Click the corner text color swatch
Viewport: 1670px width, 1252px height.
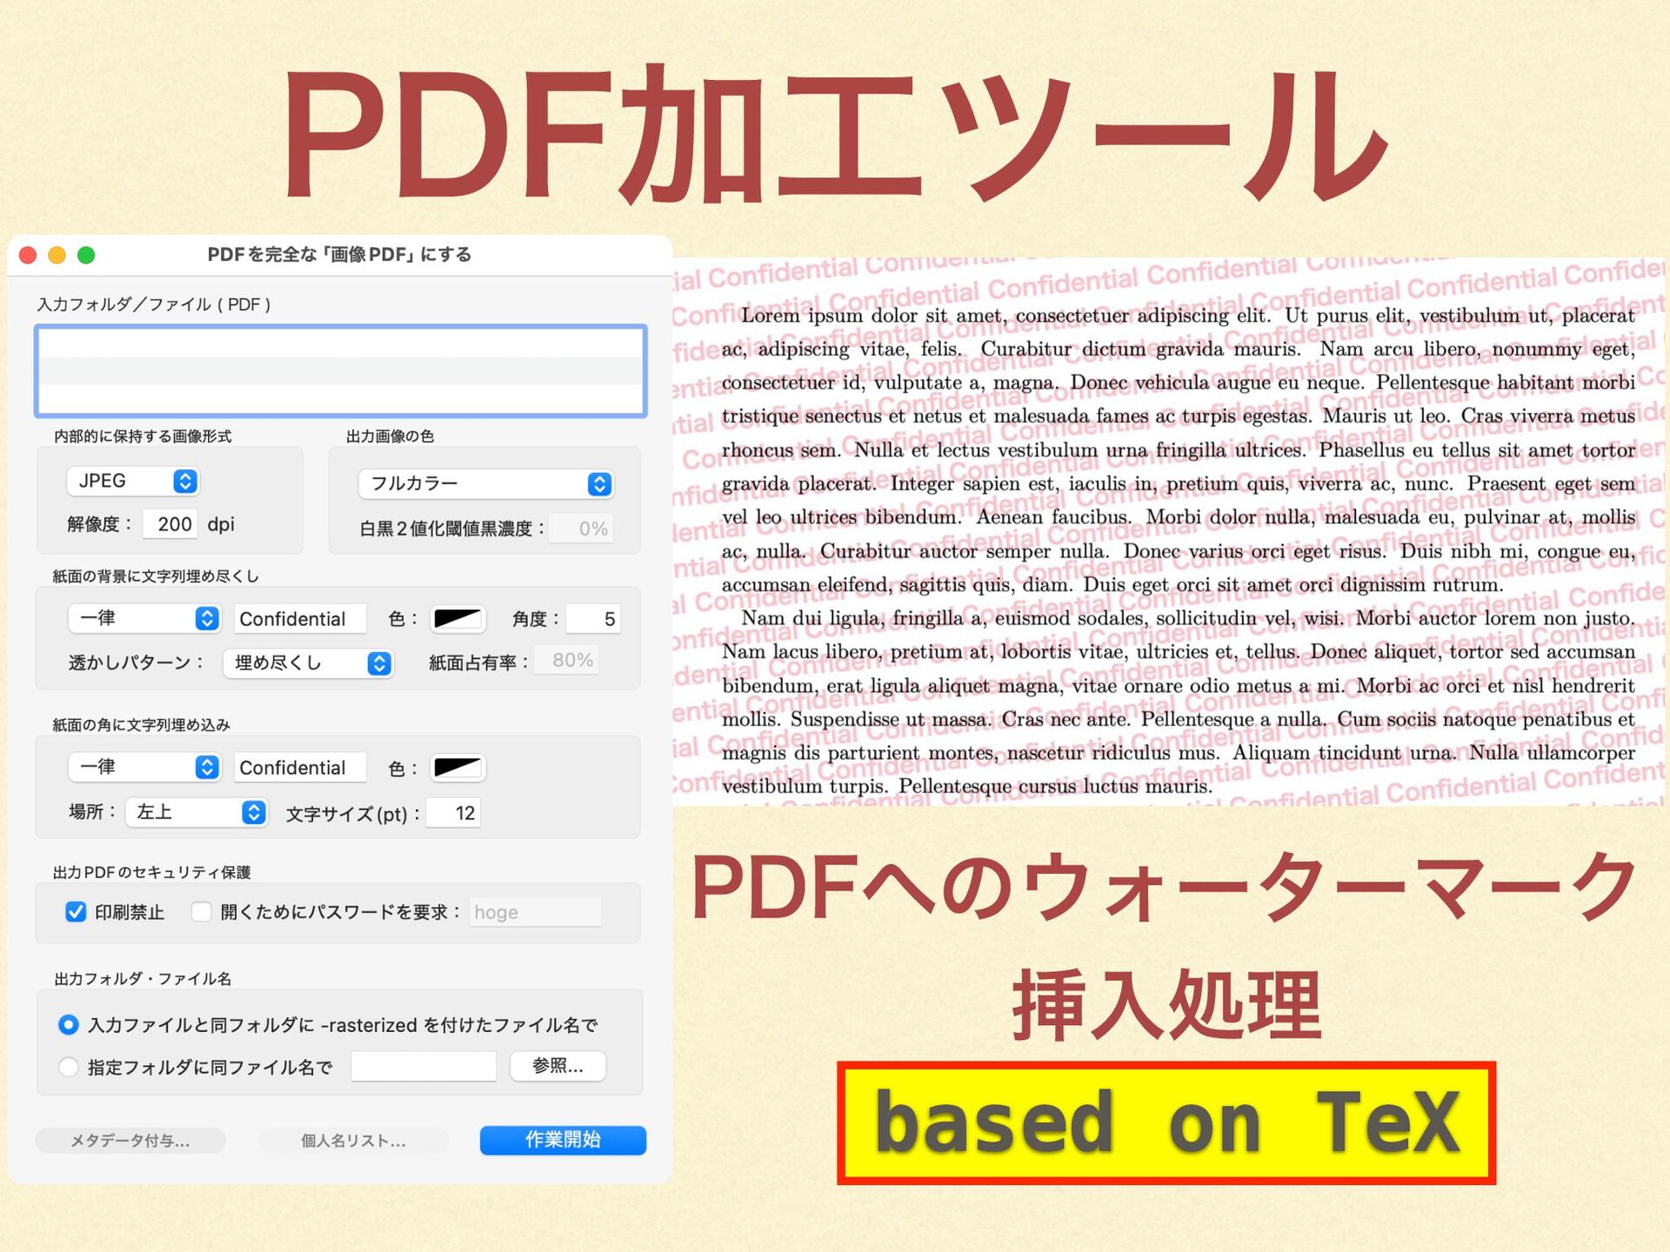pyautogui.click(x=458, y=767)
